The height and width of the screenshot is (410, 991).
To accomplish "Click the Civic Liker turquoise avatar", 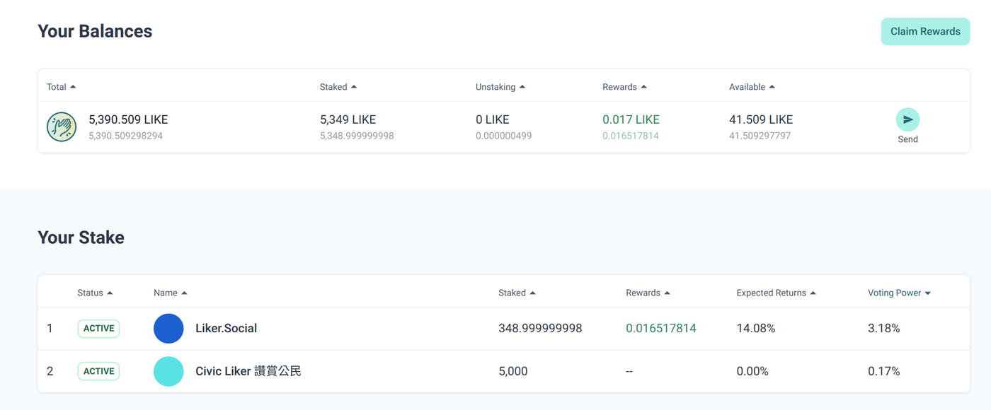I will tap(168, 371).
